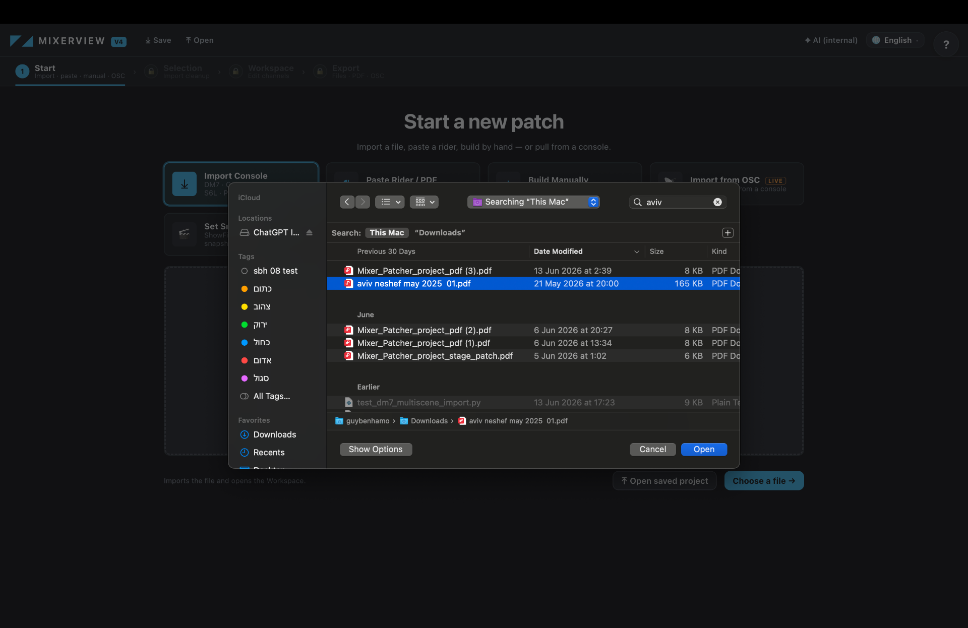Click the Set Snapshot card icon
Screen dimensions: 968x628
tap(185, 233)
